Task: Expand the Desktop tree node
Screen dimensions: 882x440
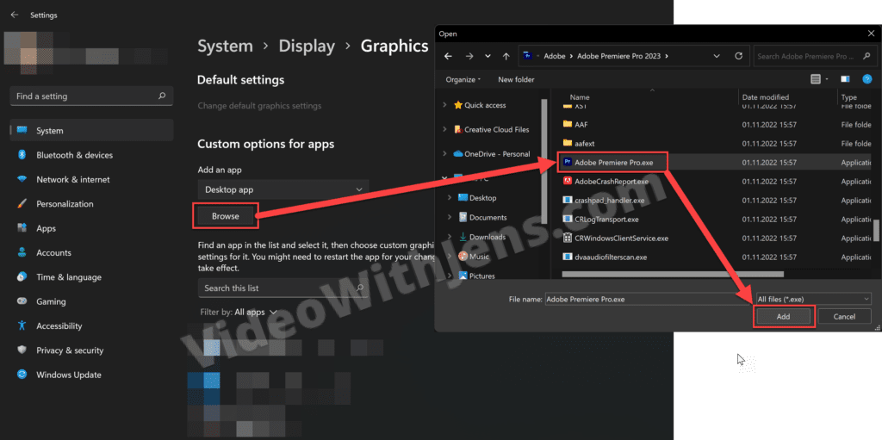Action: point(450,198)
